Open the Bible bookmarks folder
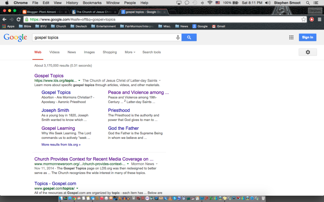The height and width of the screenshot is (202, 324). click(25, 26)
